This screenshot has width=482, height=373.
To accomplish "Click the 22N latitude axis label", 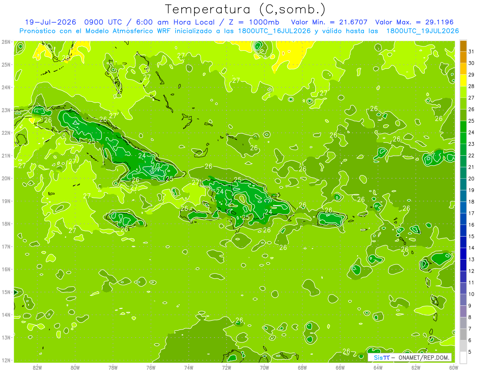I will [6, 133].
